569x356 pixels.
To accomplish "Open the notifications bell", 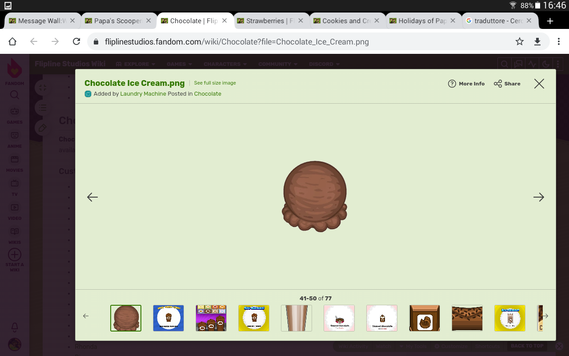I will tap(15, 327).
